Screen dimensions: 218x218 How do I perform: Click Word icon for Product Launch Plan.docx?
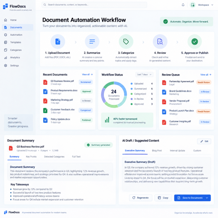(164, 112)
